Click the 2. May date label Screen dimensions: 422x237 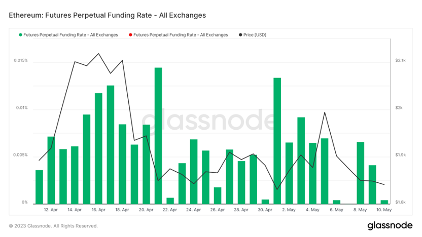[x=289, y=210]
